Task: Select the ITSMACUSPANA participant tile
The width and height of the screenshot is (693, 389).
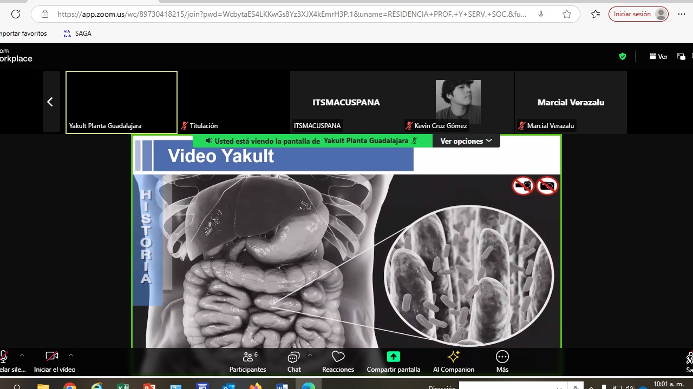Action: click(346, 102)
